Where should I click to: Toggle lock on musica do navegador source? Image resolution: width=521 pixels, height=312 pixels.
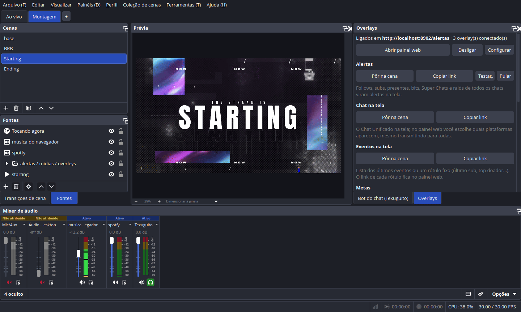(121, 142)
